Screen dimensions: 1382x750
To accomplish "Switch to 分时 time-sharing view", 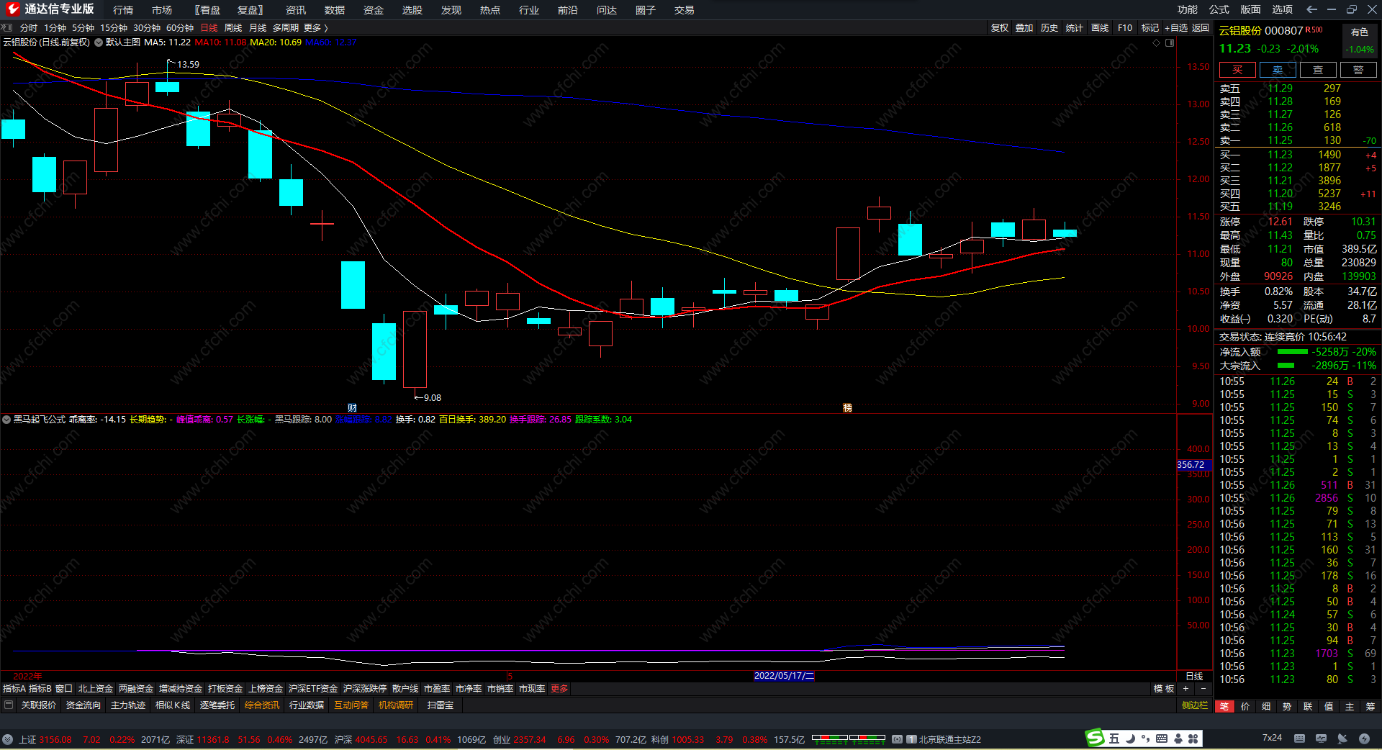I will point(29,28).
